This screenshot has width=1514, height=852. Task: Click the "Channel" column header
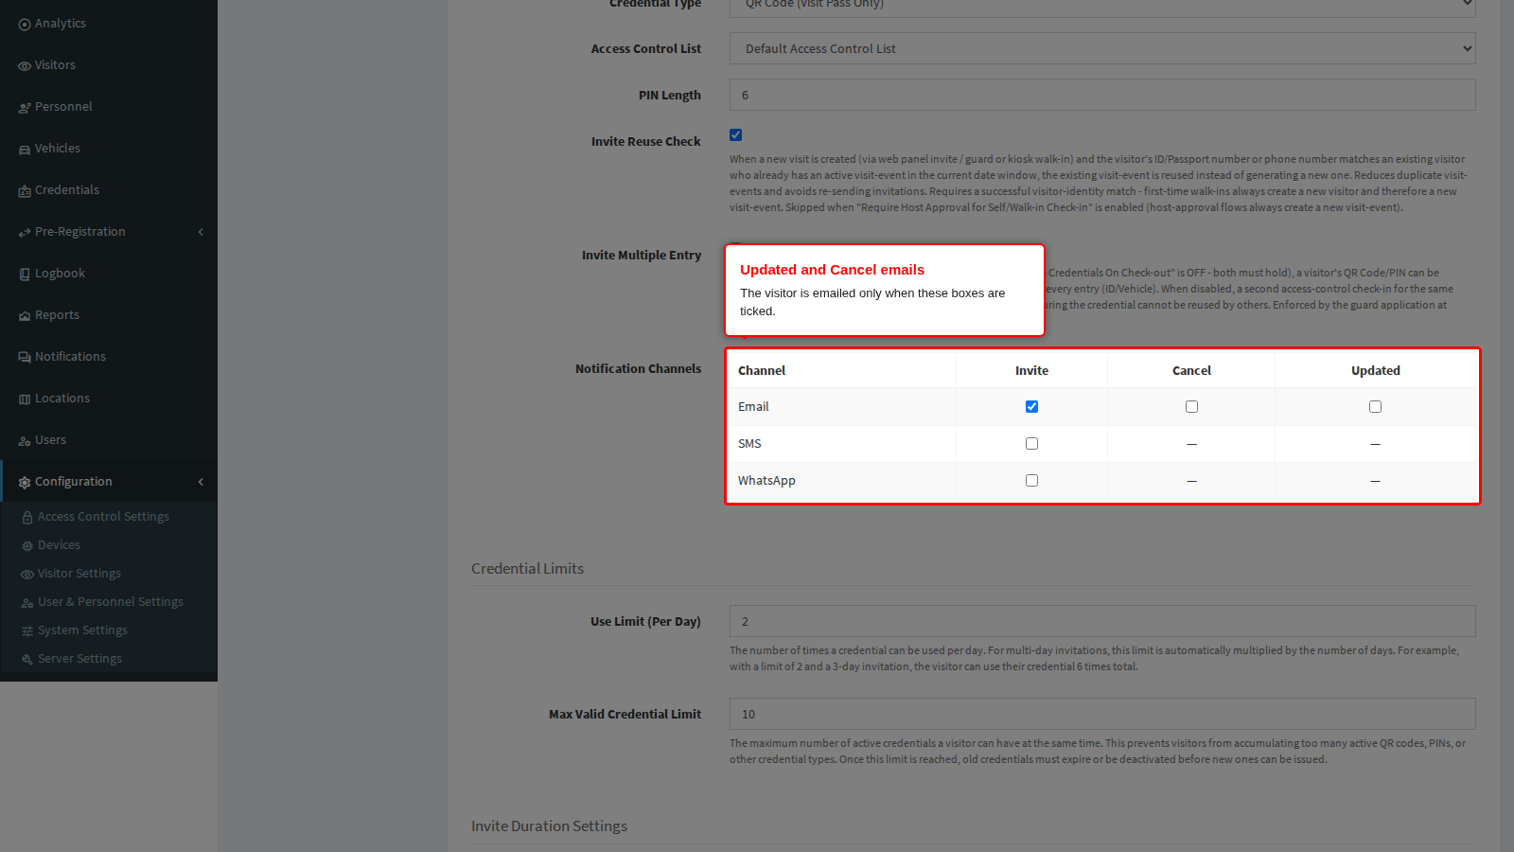pyautogui.click(x=762, y=371)
